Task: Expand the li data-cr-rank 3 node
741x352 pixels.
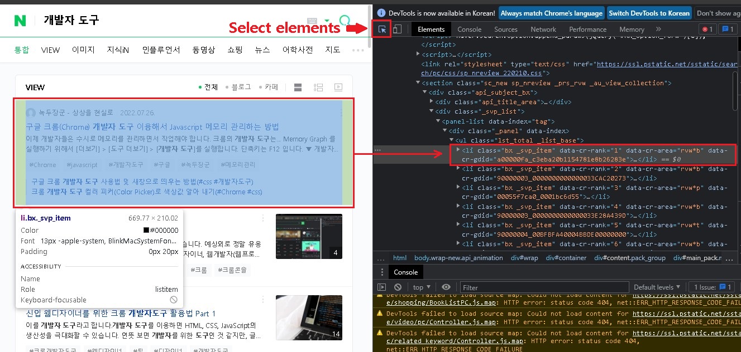Action: pyautogui.click(x=458, y=188)
